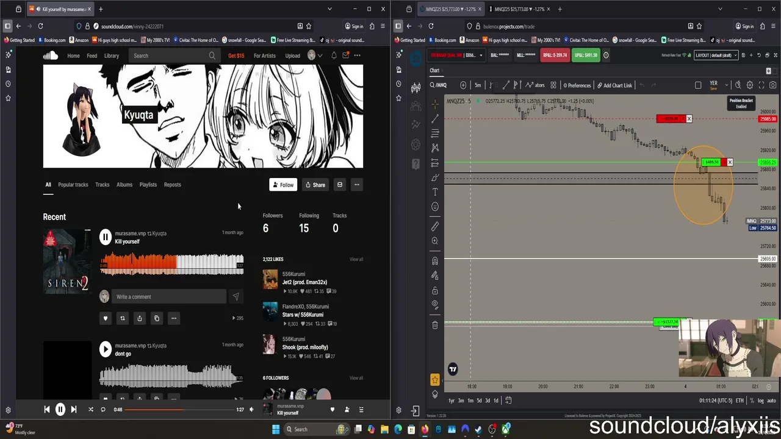Screen dimensions: 781x439
Task: Copy link icon under 'Kill yourself' track
Action: (x=156, y=318)
